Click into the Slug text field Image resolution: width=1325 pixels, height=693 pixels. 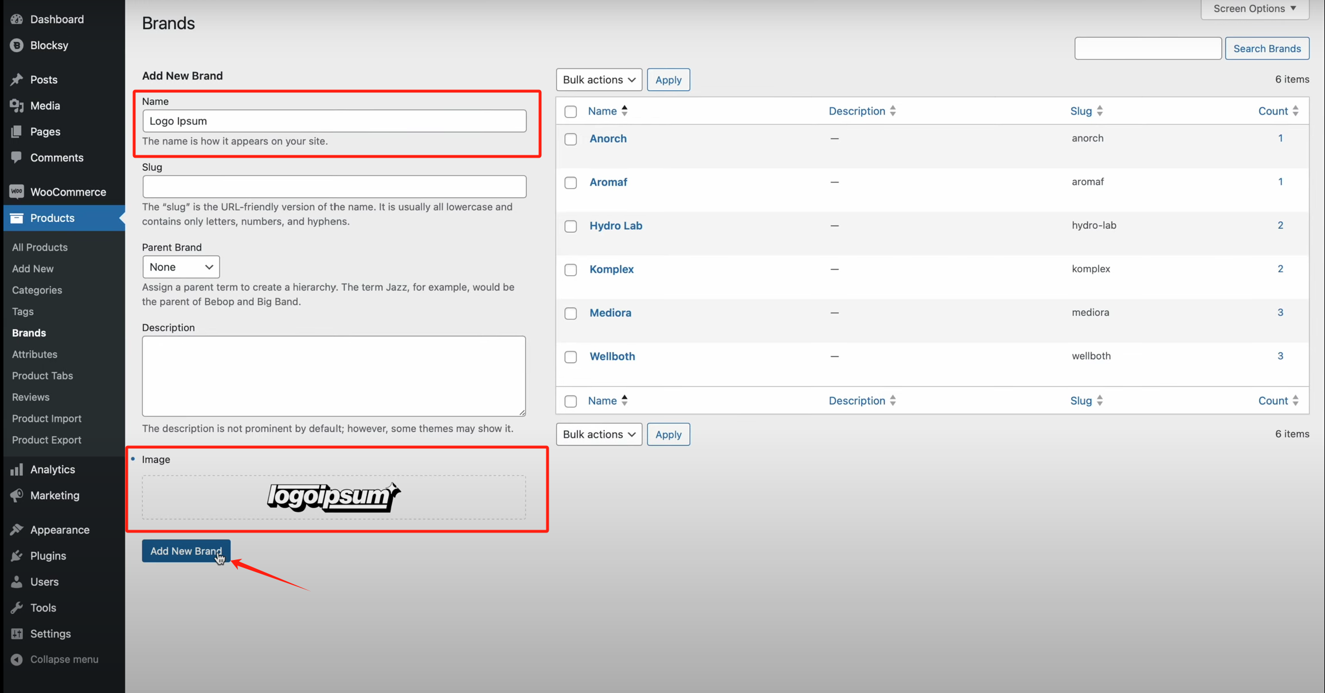(x=334, y=186)
